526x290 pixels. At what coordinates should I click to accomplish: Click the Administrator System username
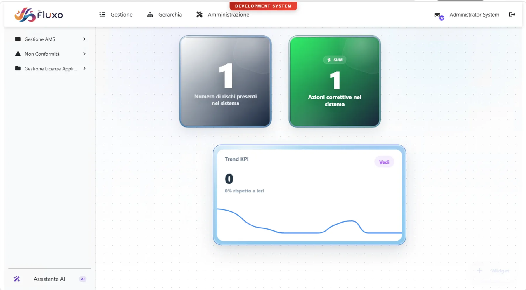click(x=474, y=15)
